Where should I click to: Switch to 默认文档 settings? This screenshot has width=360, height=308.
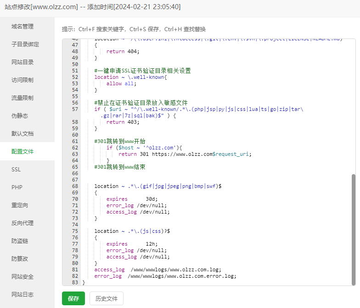22,134
